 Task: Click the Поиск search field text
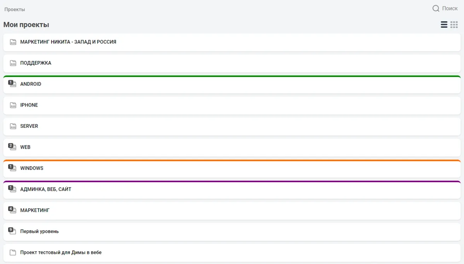point(450,8)
